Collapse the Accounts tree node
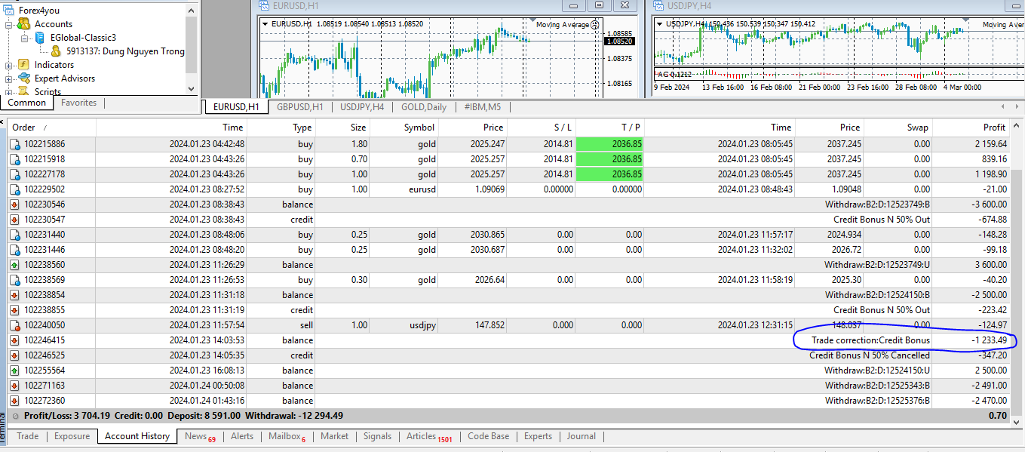1025x452 pixels. (x=9, y=24)
